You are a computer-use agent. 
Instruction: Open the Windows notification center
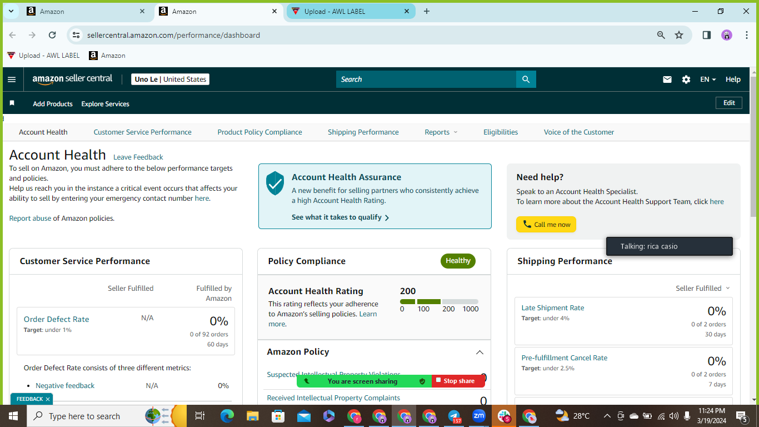click(741, 416)
